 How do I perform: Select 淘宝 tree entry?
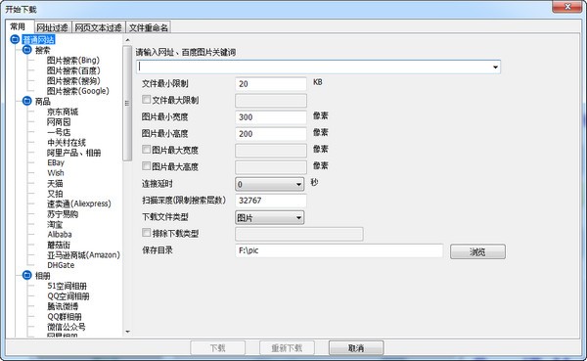click(55, 224)
